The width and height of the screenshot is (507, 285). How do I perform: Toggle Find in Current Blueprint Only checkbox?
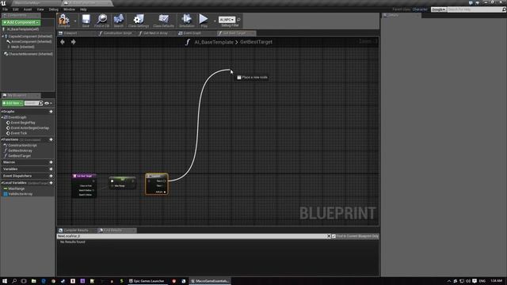tap(334, 236)
